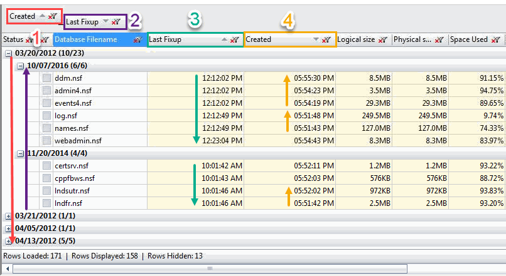Click the filter icon on the Last Fixup grouping chip
The image size is (506, 276).
[116, 22]
